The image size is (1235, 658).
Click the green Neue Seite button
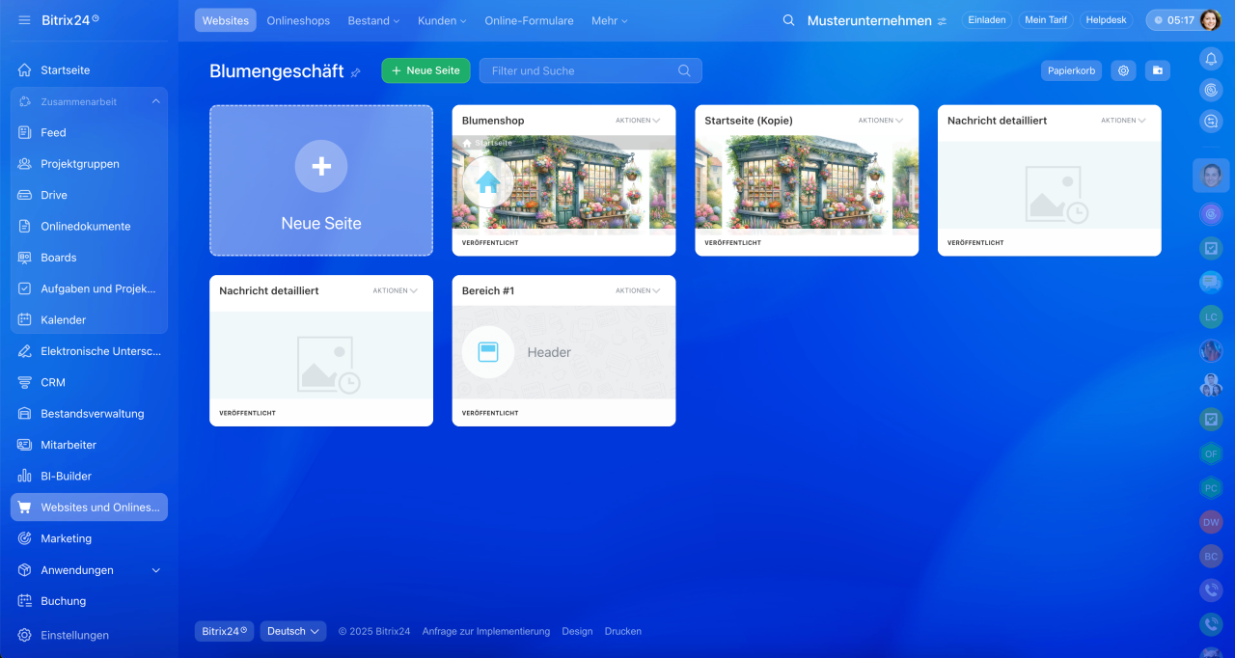pyautogui.click(x=425, y=70)
